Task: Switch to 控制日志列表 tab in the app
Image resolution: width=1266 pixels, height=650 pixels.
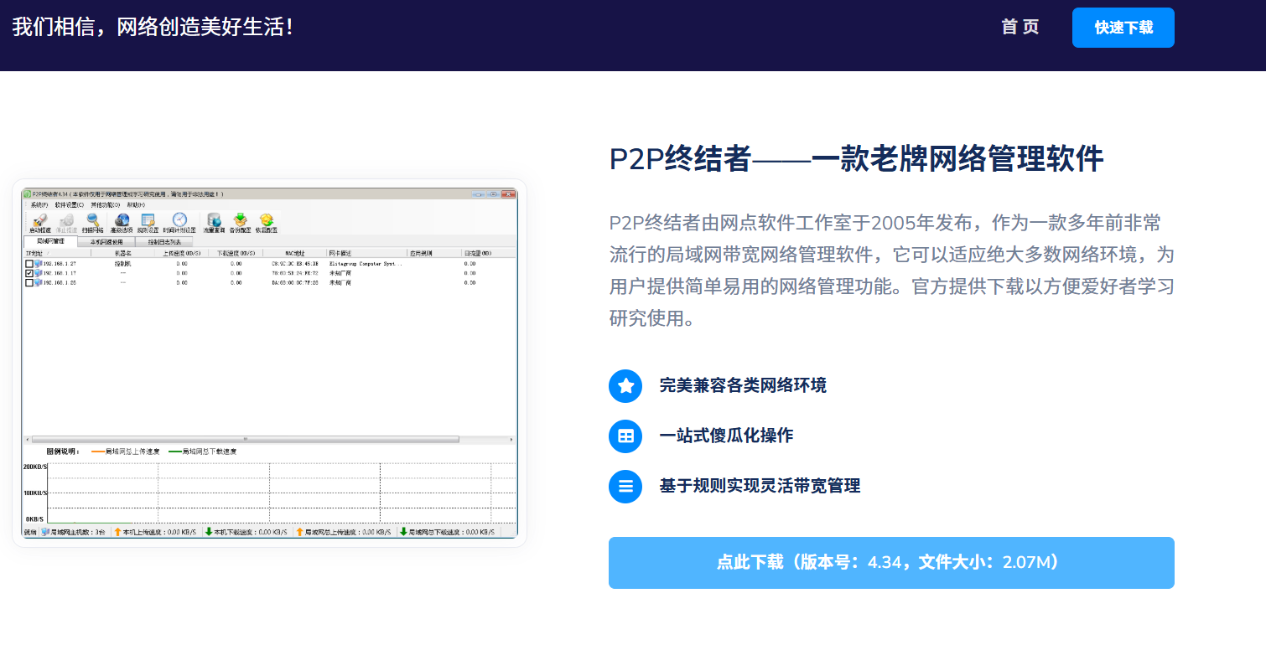Action: click(x=163, y=242)
